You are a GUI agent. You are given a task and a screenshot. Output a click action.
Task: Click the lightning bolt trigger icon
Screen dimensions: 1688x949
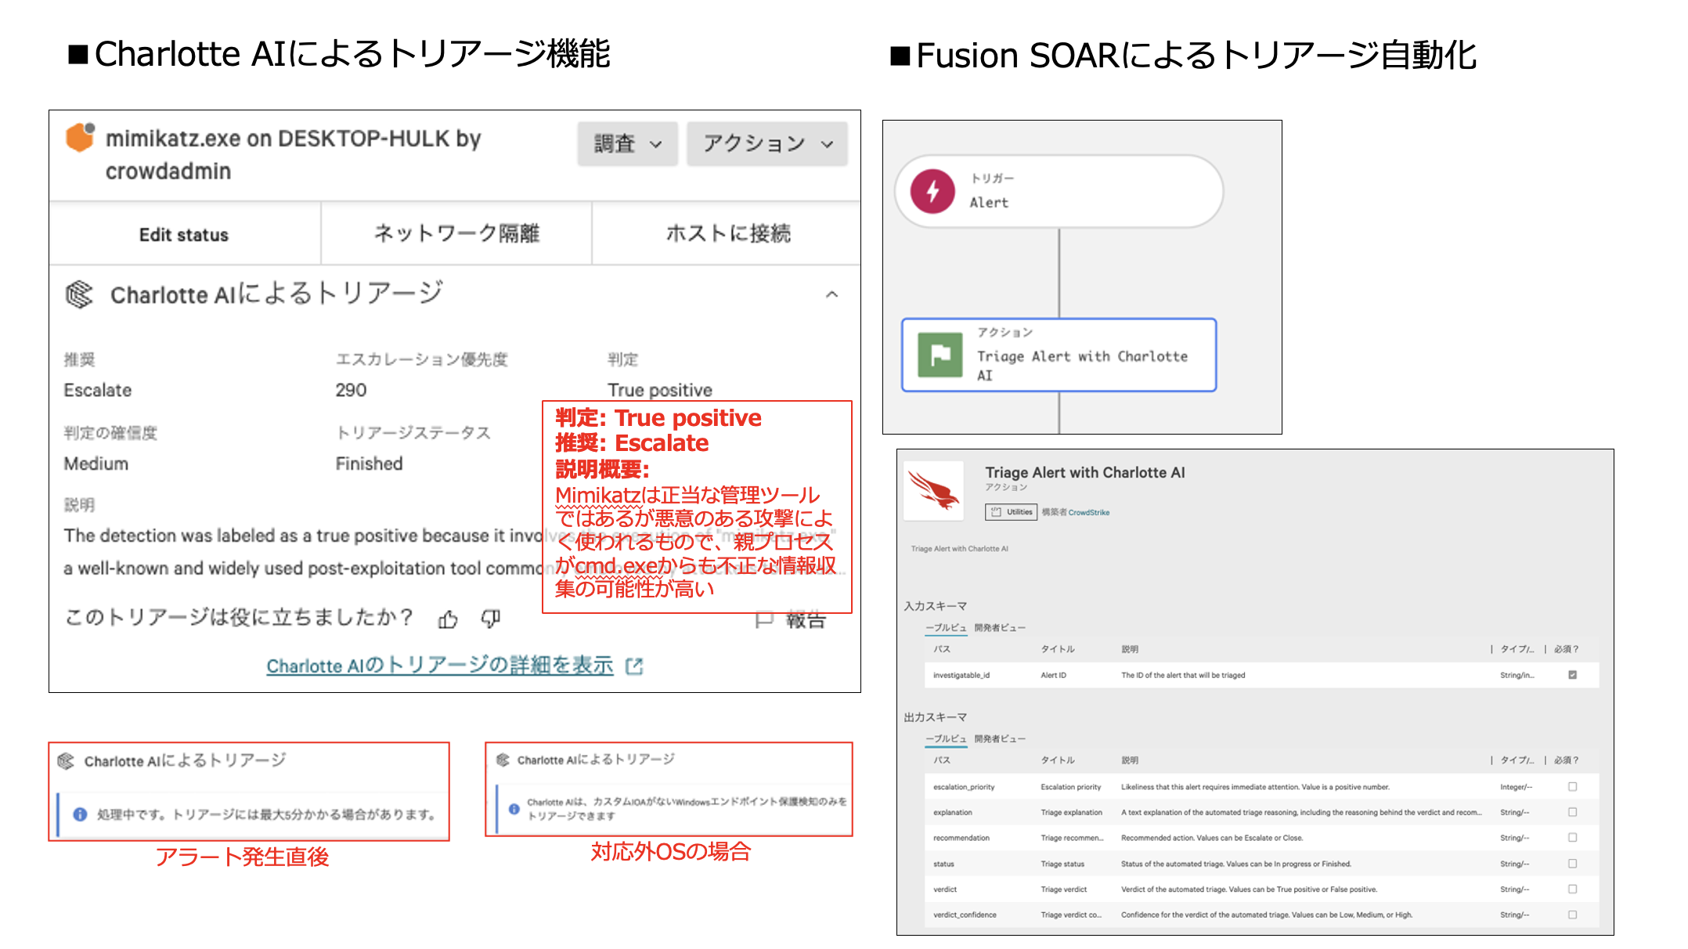coord(932,191)
